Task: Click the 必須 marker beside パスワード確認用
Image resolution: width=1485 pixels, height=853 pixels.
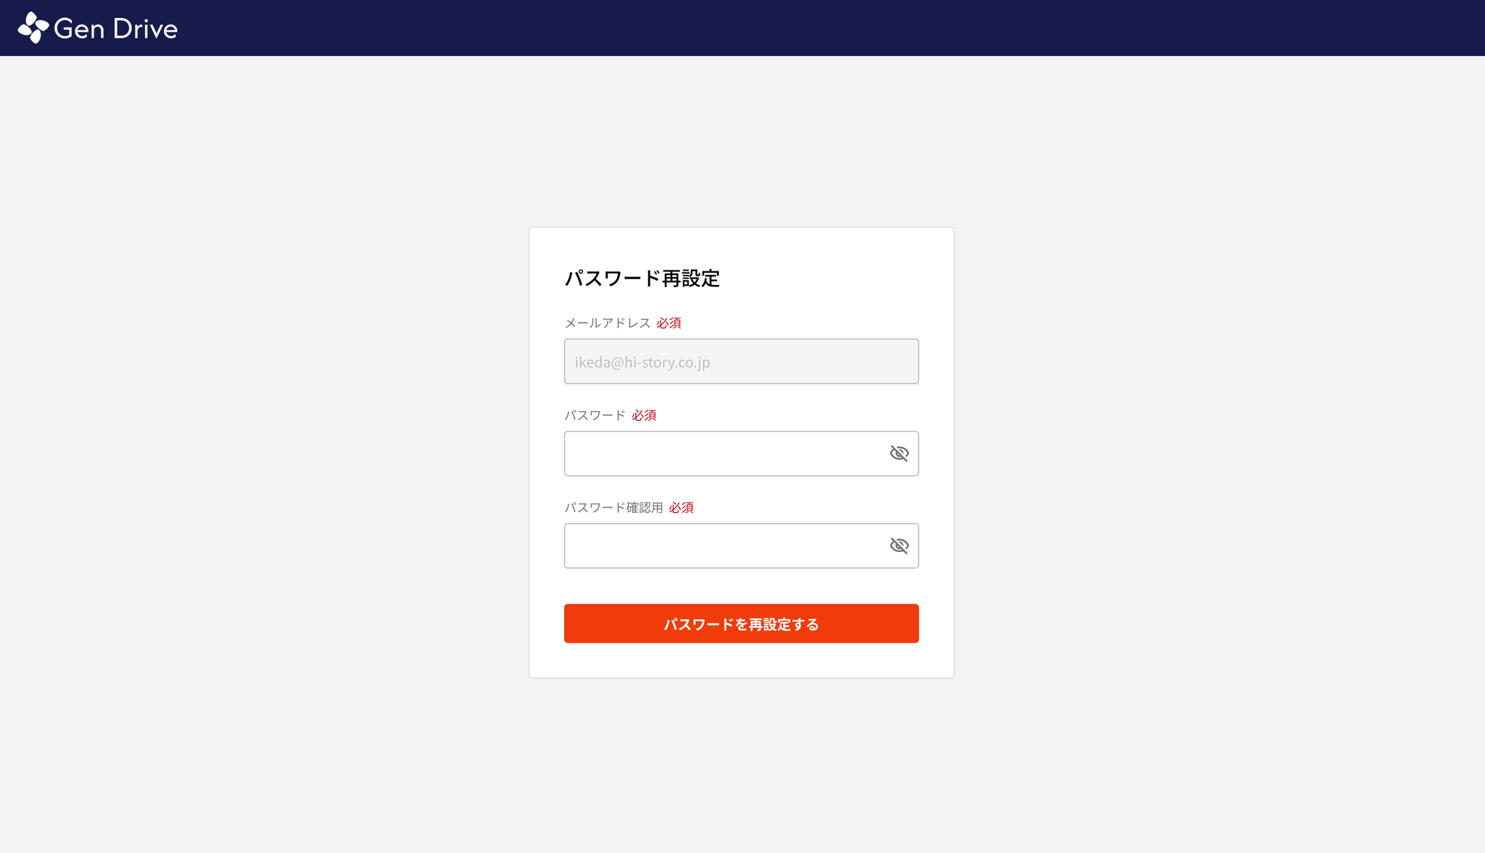Action: click(681, 507)
